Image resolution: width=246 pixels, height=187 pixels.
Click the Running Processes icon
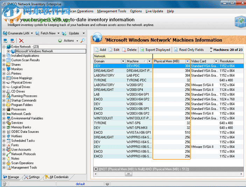(x=8, y=96)
